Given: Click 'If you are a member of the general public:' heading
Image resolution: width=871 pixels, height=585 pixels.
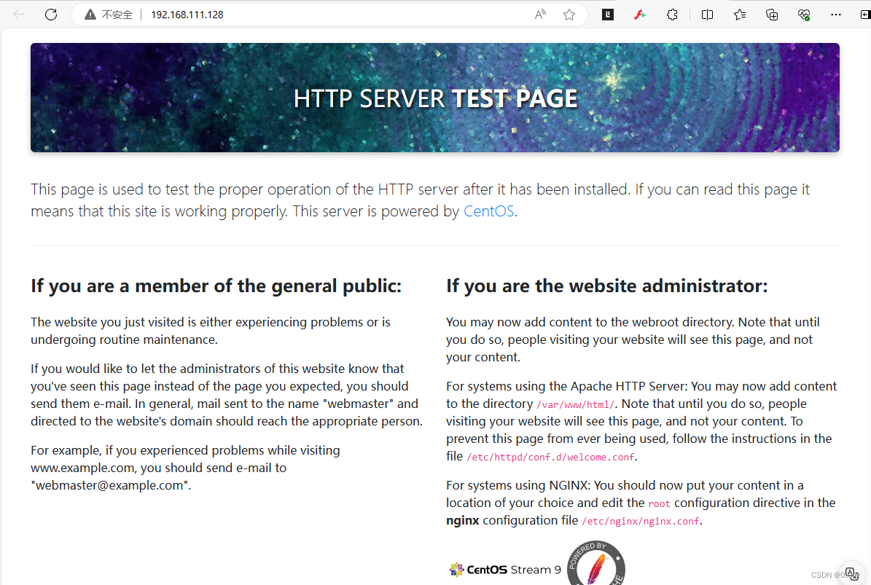Looking at the screenshot, I should [216, 286].
